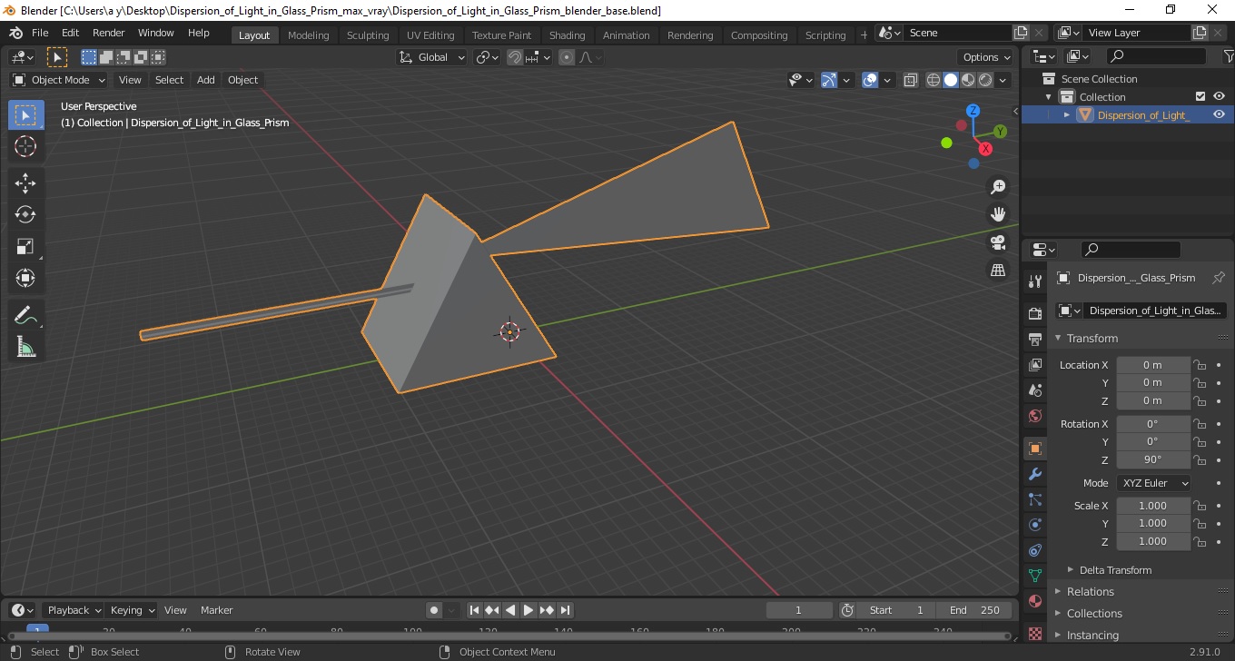The height and width of the screenshot is (661, 1235).
Task: Pin the properties editor context
Action: click(x=1219, y=278)
